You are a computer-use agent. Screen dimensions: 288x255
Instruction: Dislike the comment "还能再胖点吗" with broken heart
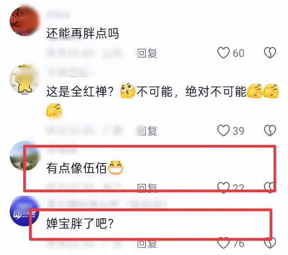coord(270,53)
